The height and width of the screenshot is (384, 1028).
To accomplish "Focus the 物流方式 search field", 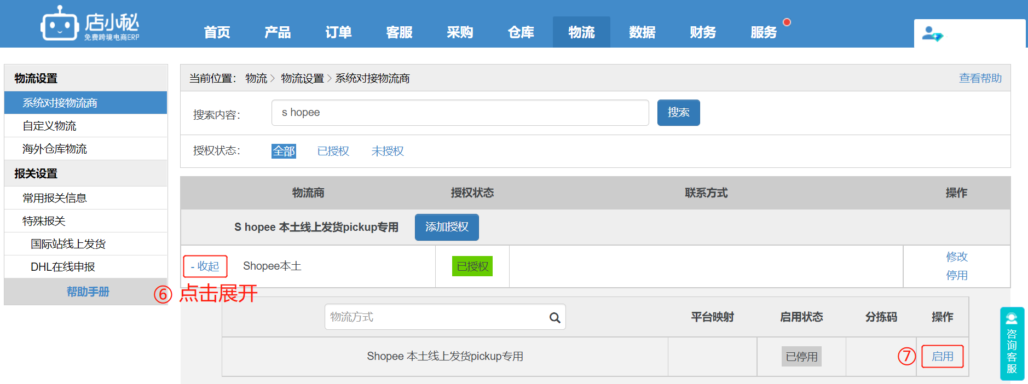I will coord(445,317).
